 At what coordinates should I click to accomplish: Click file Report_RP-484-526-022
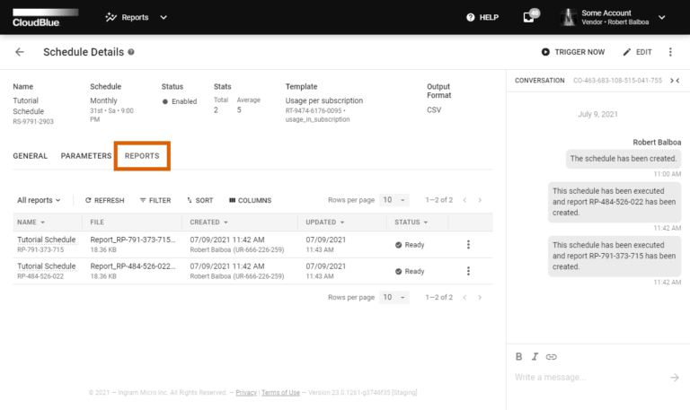tap(132, 266)
